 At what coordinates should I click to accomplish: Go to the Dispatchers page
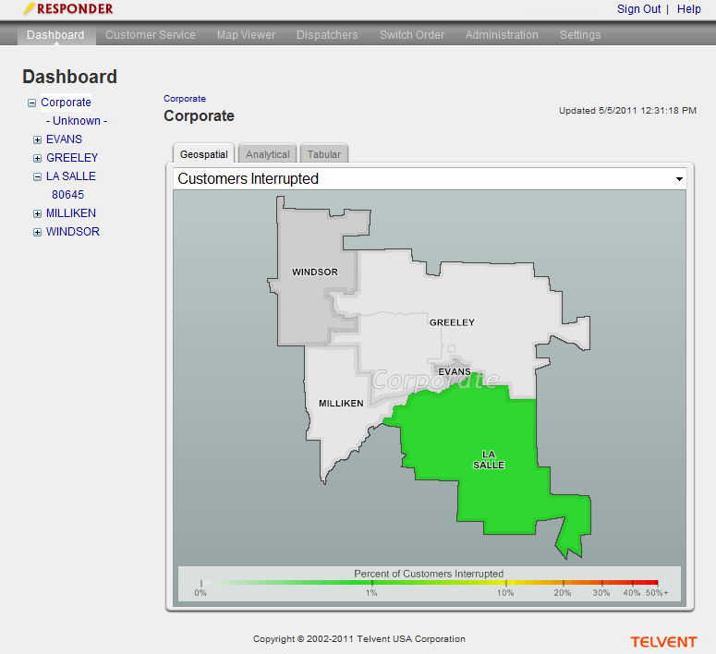coord(327,35)
